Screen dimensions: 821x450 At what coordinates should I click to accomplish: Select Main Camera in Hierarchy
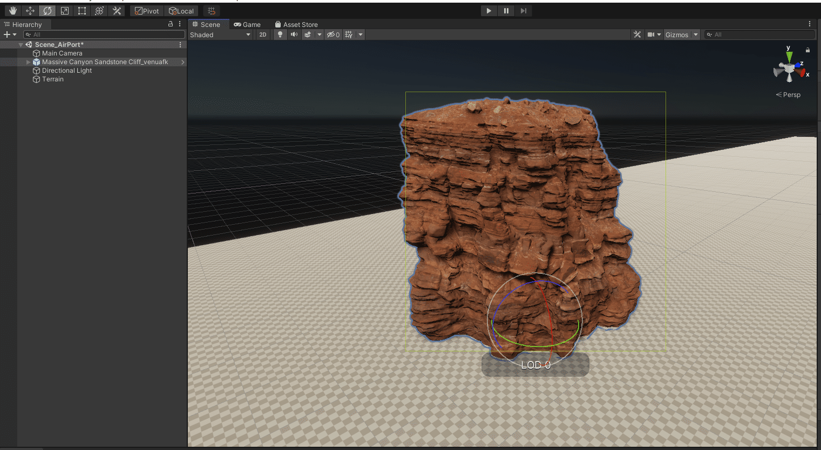(62, 53)
